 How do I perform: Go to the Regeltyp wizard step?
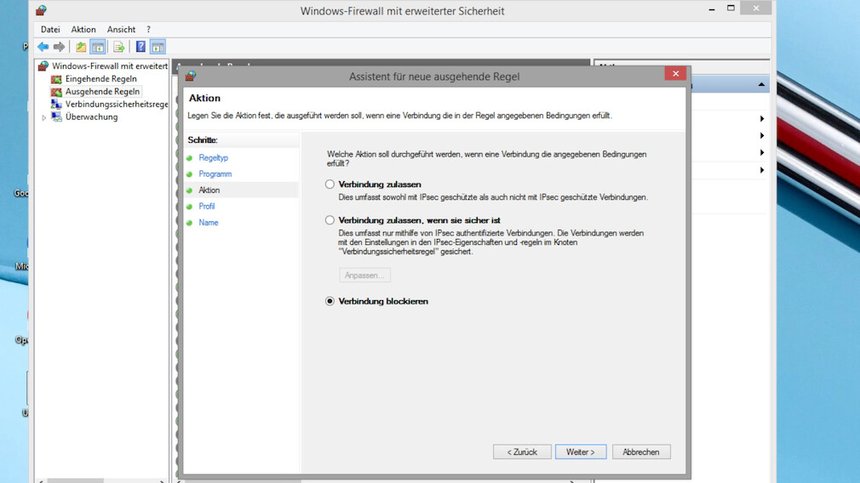tap(213, 158)
